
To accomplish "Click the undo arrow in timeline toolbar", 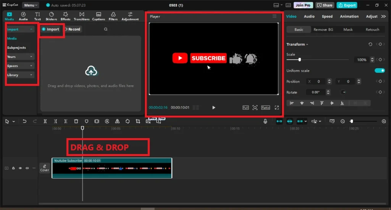I will click(x=24, y=121).
